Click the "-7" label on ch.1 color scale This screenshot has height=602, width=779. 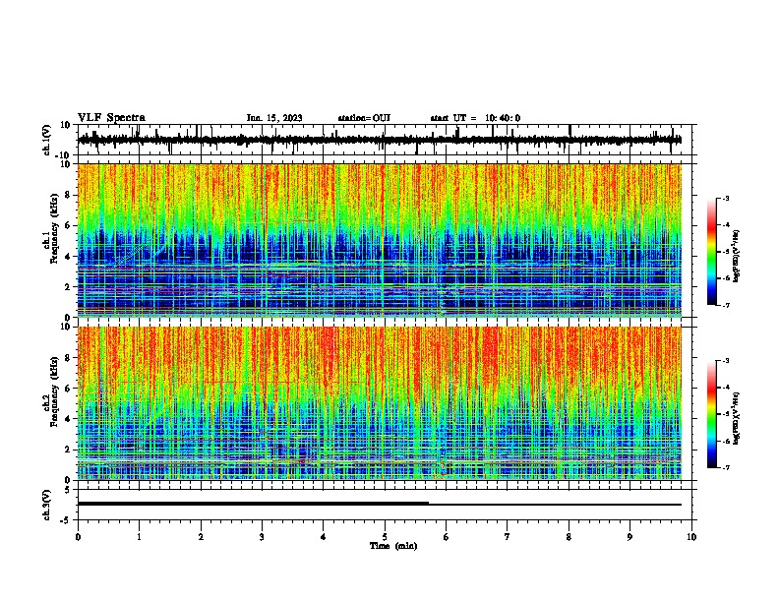pyautogui.click(x=726, y=305)
